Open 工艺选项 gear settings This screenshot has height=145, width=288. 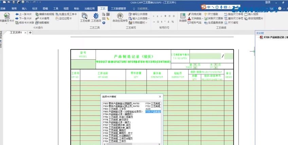96,16
